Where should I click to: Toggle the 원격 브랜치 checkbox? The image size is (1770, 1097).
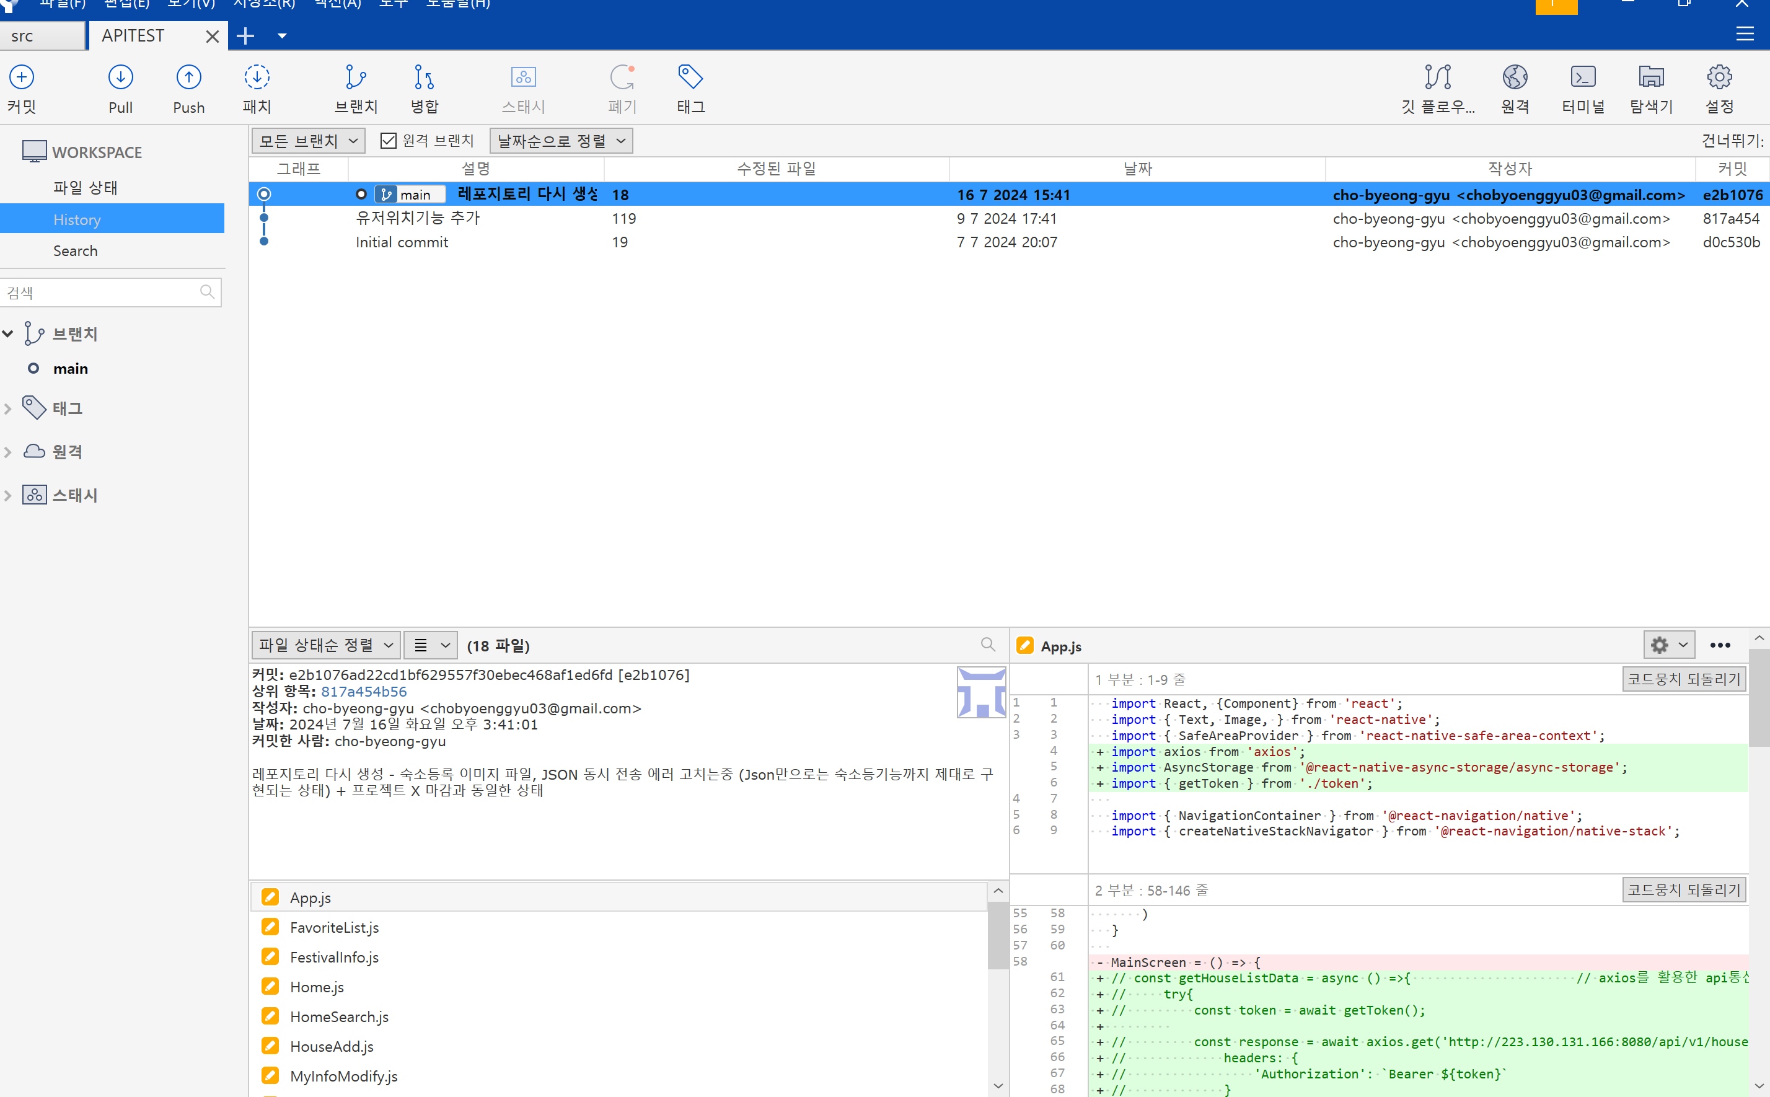389,141
